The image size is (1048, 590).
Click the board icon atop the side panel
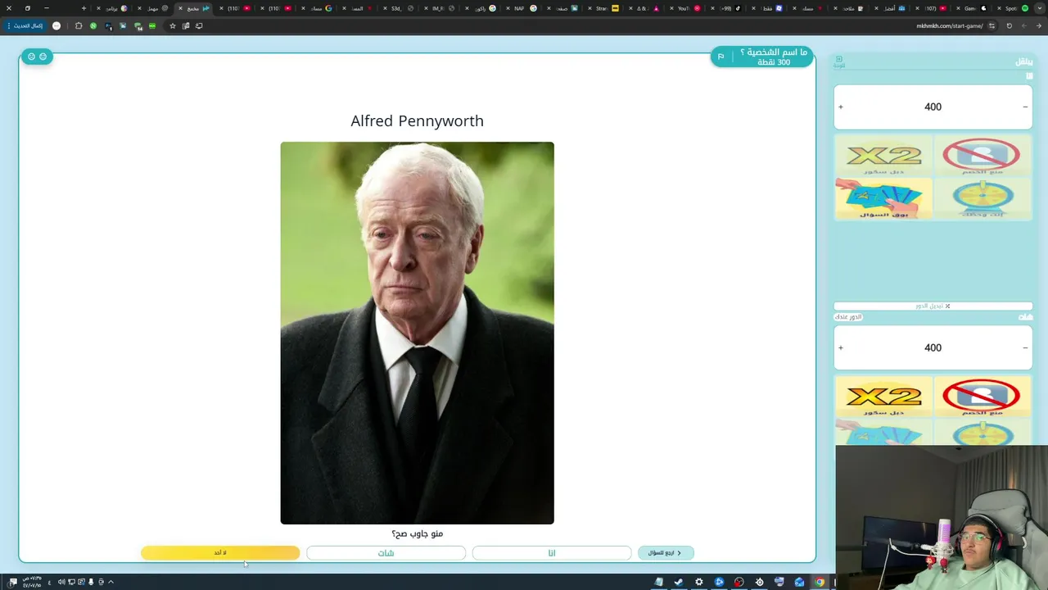click(839, 61)
